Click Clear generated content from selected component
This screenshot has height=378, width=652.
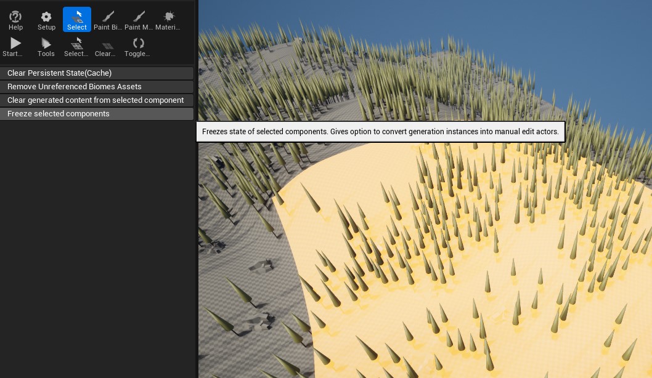click(x=97, y=100)
